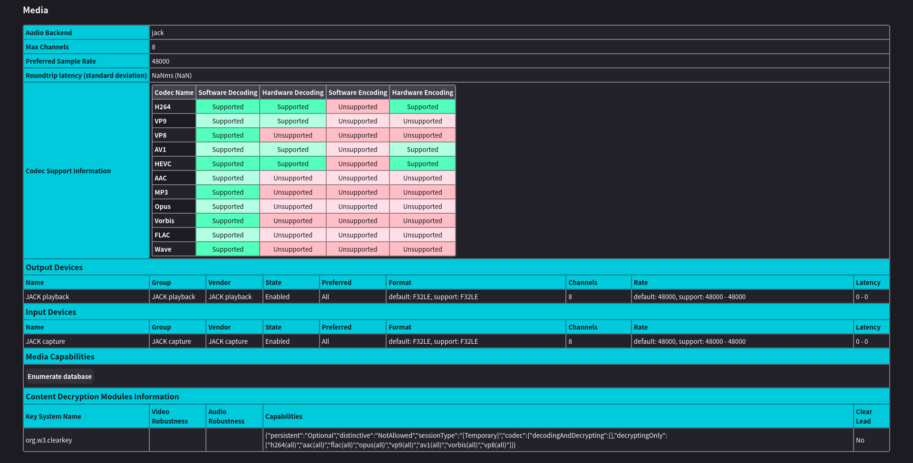The height and width of the screenshot is (463, 913).
Task: Select the "Wave" codec name cell
Action: pyautogui.click(x=174, y=249)
